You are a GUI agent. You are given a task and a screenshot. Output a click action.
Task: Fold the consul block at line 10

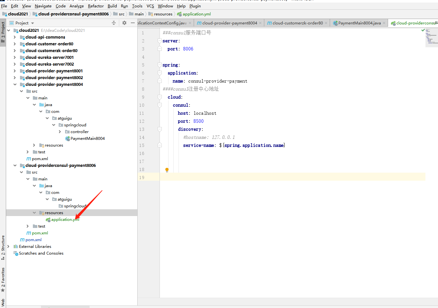[160, 105]
